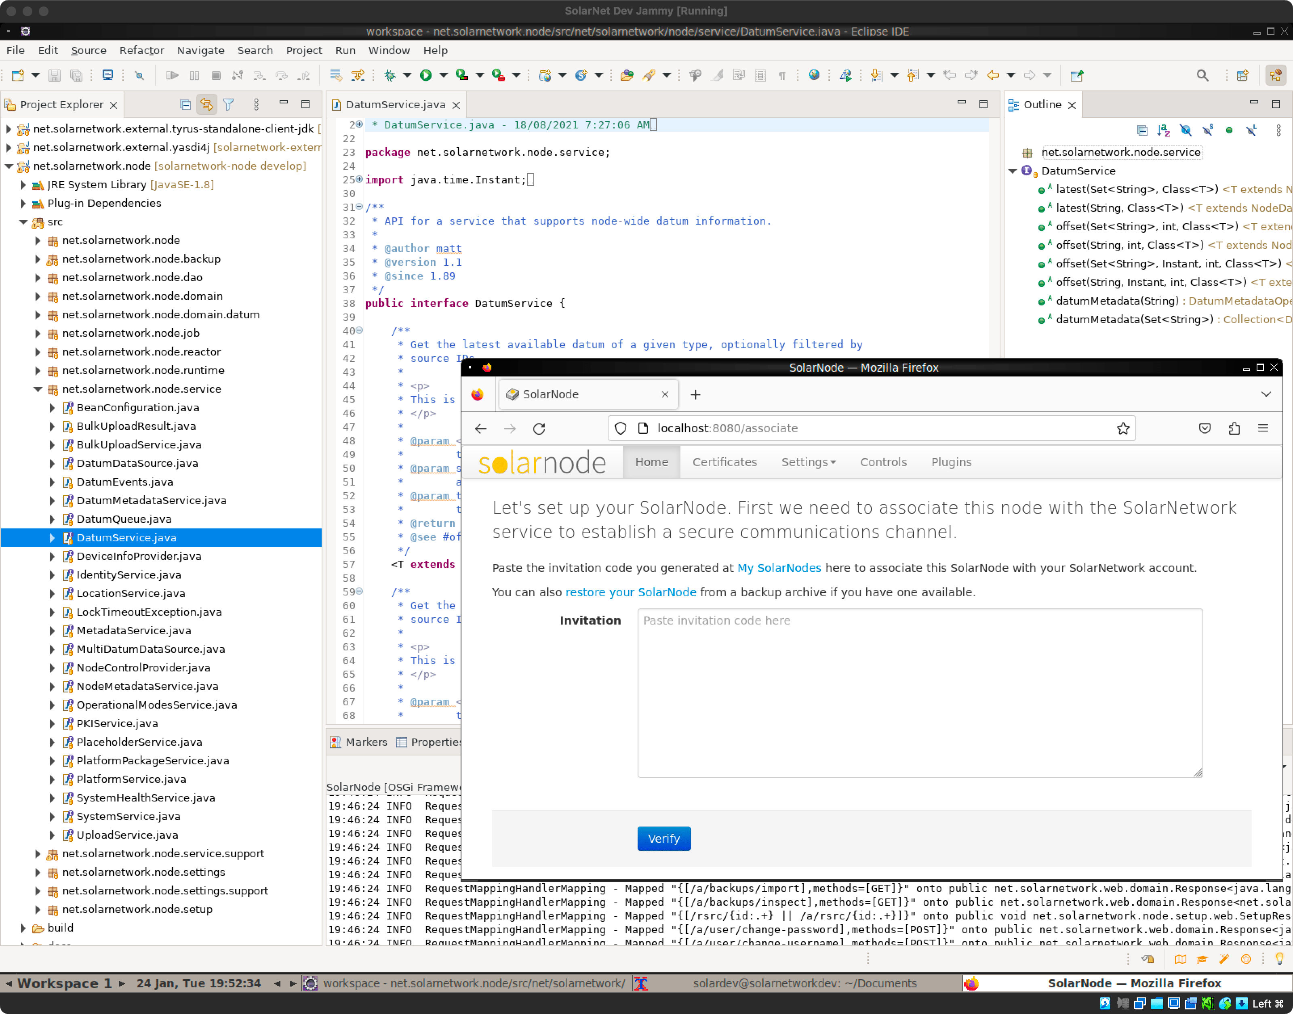Toggle Link with Editor in Project Explorer
The image size is (1293, 1014).
(x=206, y=105)
